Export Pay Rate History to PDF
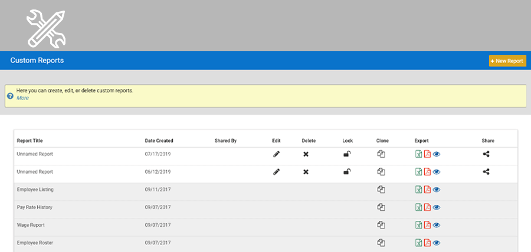531x252 pixels. click(x=427, y=207)
